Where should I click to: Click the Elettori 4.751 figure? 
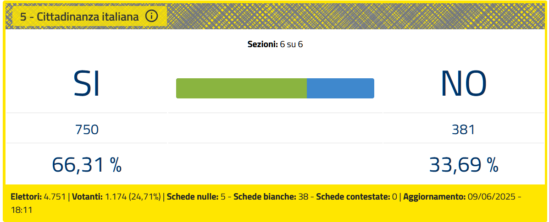pos(55,197)
